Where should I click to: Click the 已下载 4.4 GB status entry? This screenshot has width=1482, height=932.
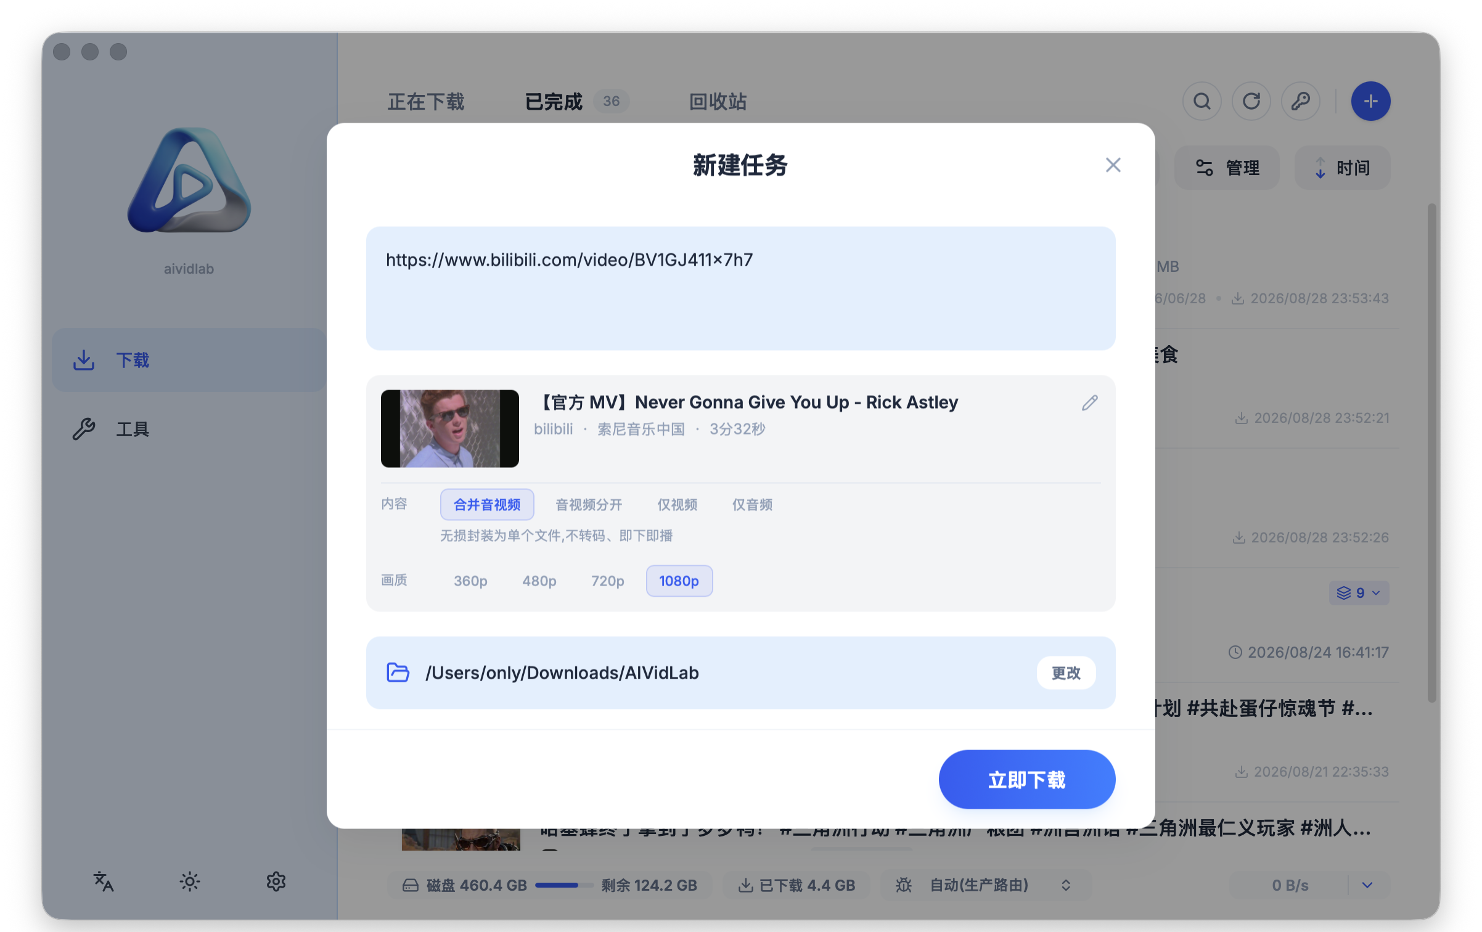pyautogui.click(x=797, y=886)
